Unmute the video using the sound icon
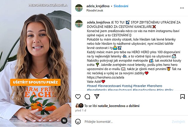 (x=64, y=121)
